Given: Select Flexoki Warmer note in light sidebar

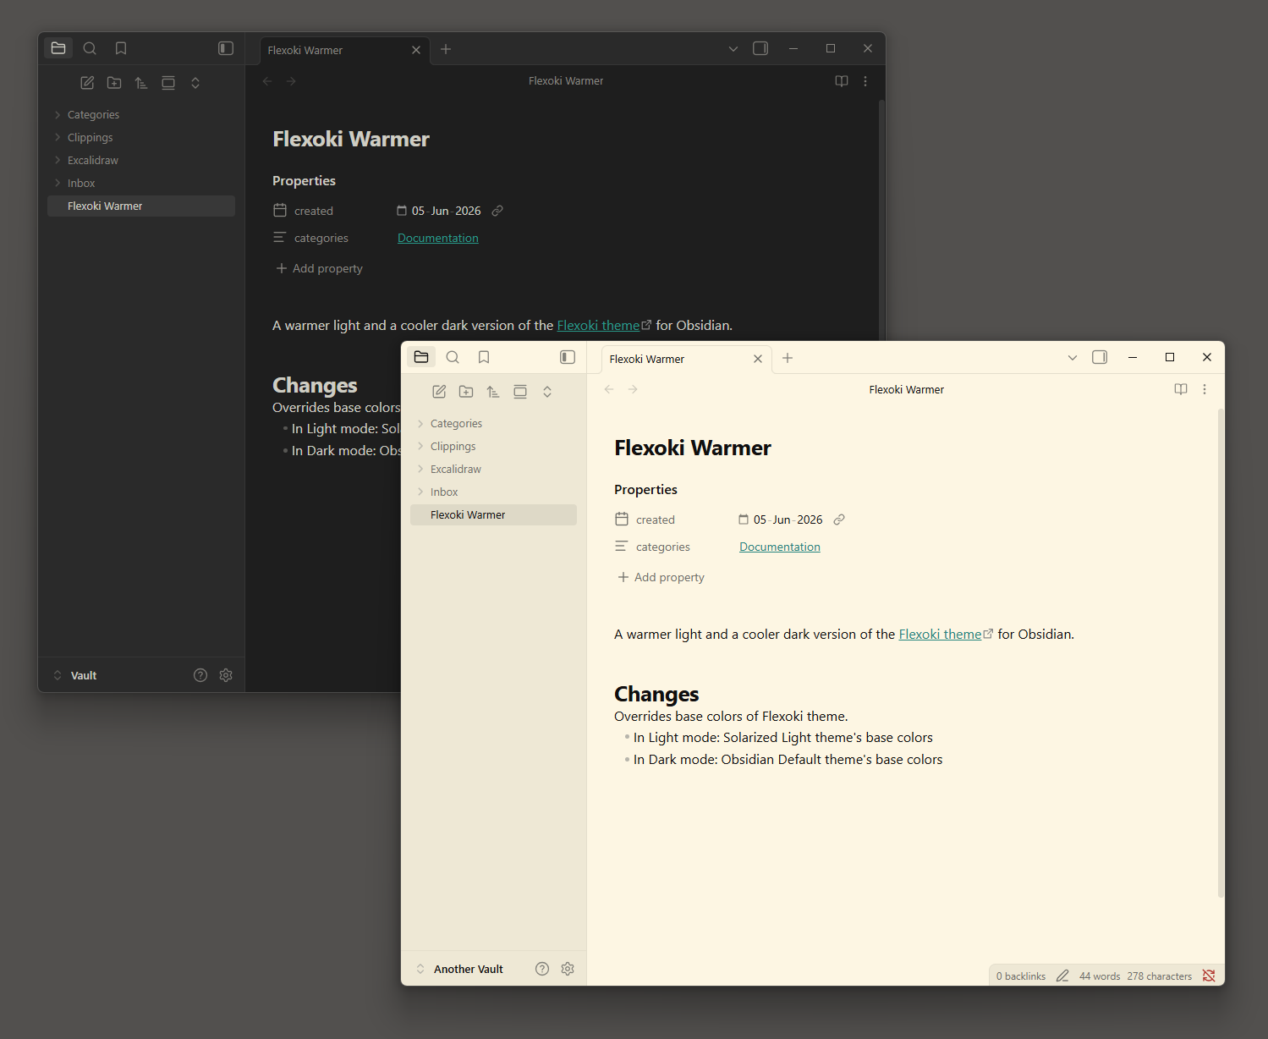Looking at the screenshot, I should (x=493, y=514).
